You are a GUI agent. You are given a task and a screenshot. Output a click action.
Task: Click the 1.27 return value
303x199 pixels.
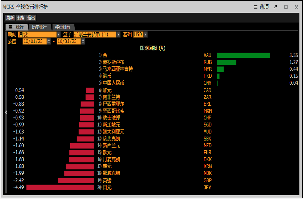[x=294, y=62]
